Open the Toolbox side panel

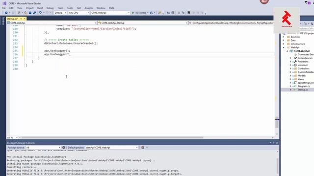pos(3,21)
